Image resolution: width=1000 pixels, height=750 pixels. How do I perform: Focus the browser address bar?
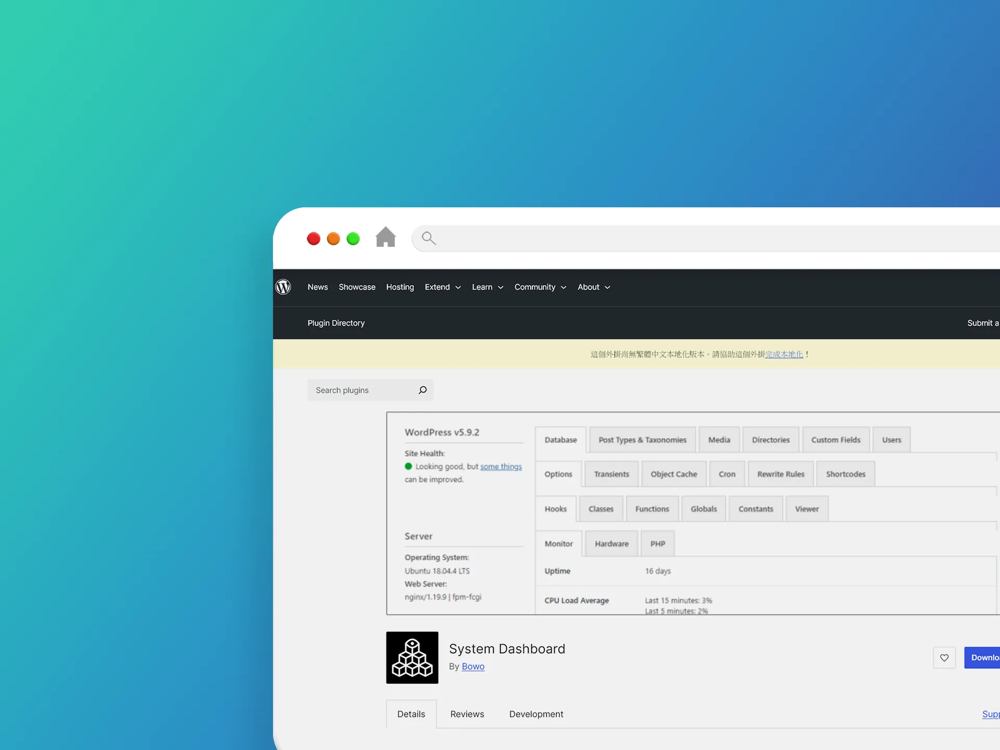(706, 239)
